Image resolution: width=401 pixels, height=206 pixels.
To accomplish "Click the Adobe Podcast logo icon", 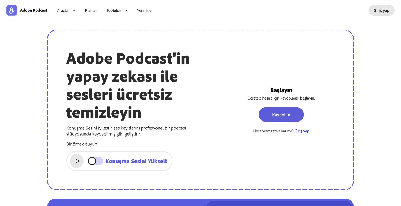I will (12, 10).
